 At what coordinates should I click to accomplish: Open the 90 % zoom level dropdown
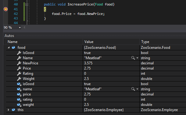20,27
